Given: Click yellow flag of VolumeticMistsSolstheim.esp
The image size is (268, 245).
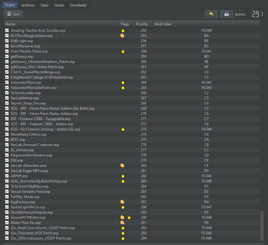Looking at the screenshot, I should (123, 88).
